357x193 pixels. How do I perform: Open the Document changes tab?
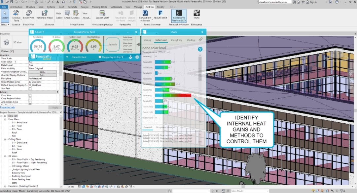click(166, 128)
